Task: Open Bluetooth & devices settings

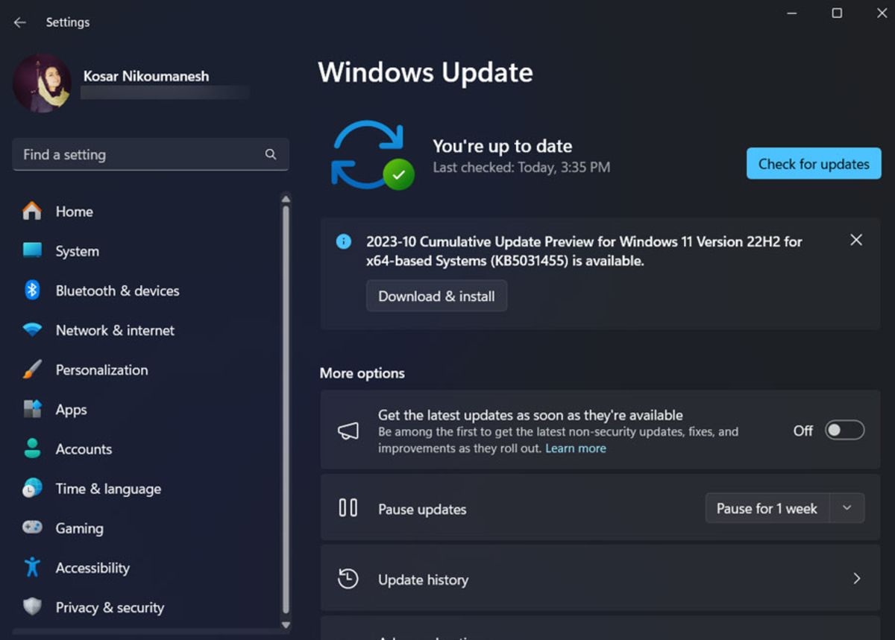Action: [x=148, y=291]
